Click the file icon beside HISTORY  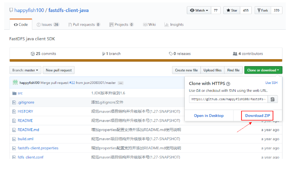pos(14,112)
